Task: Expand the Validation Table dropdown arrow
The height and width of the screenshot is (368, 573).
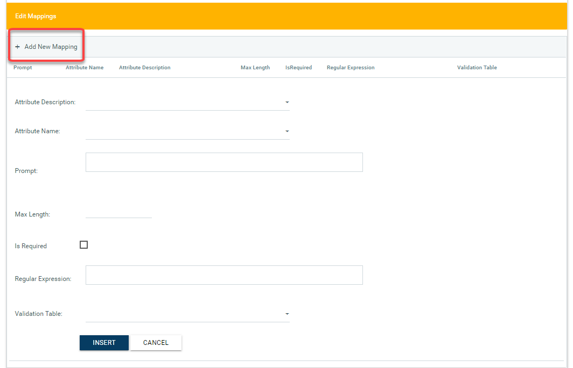Action: (287, 314)
